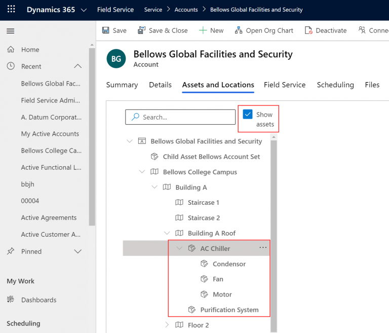Open recent item bbjh
The width and height of the screenshot is (389, 333).
pyautogui.click(x=27, y=184)
